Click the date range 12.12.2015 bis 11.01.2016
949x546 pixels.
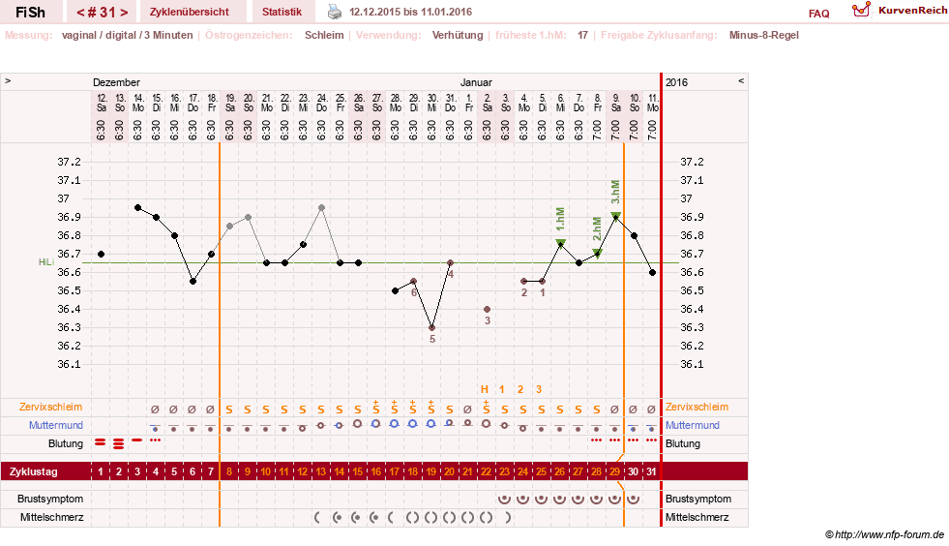click(x=410, y=13)
